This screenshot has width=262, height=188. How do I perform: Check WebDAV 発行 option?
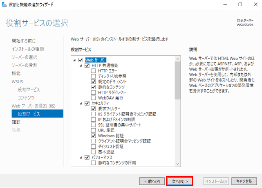(x=94, y=98)
